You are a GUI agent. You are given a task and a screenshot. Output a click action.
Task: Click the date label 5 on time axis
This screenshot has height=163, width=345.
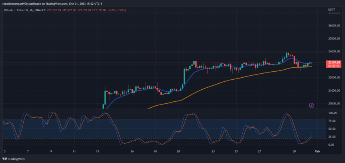coord(5,151)
